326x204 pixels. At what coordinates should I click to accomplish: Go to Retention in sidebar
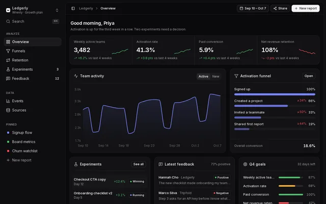33,60
